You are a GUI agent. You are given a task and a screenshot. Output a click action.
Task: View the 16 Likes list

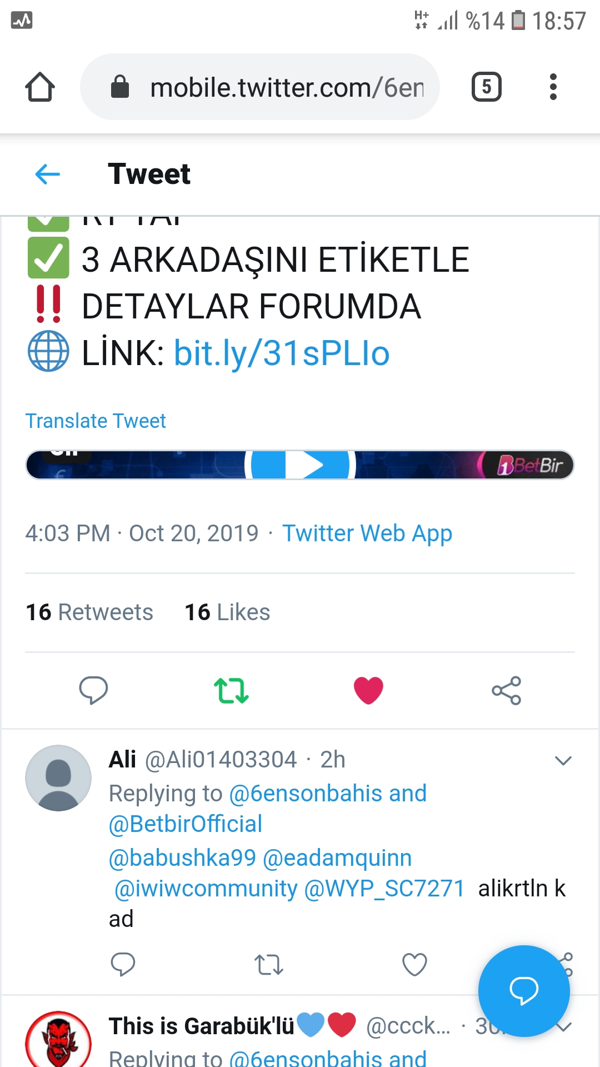227,612
